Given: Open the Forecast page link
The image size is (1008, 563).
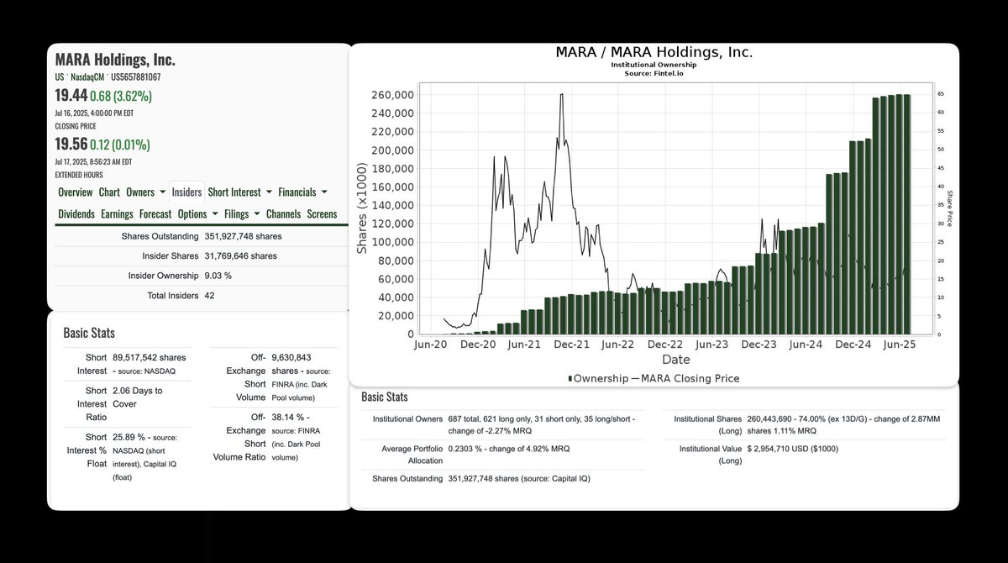Looking at the screenshot, I should tap(155, 214).
